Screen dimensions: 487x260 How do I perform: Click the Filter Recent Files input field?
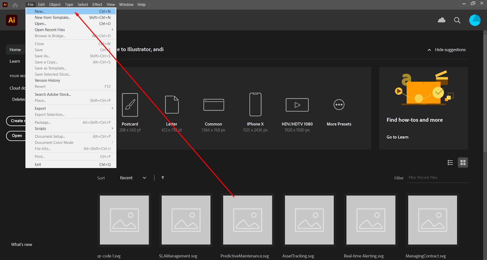438,178
